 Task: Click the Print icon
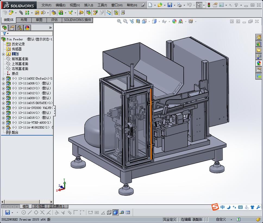coord(180,5)
